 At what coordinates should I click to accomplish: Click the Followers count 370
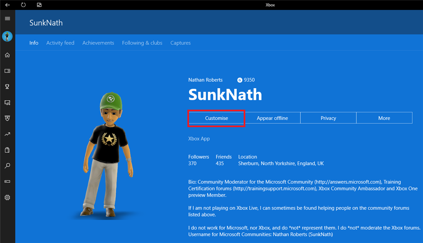(192, 163)
